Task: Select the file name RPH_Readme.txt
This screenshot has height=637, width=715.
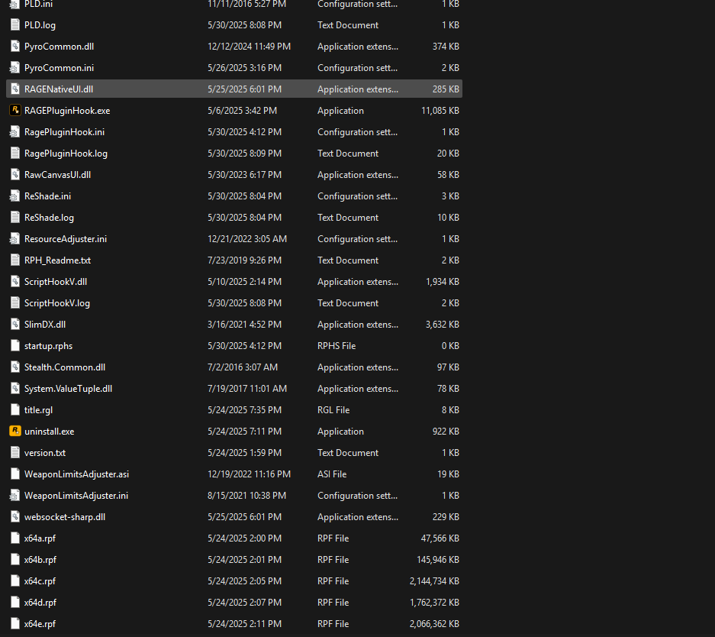Action: [x=57, y=260]
